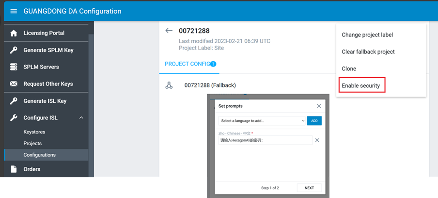Click the Generate SPLM Key icon
The image size is (438, 198).
(x=14, y=50)
